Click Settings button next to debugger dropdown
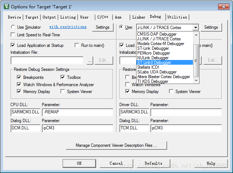This screenshot has width=233, height=173. pos(211,27)
